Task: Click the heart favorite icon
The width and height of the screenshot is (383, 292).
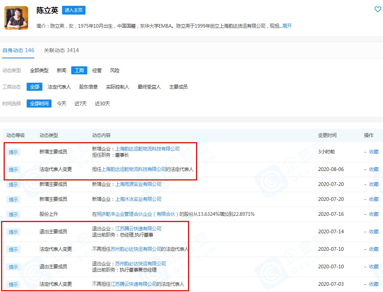Action: point(378,9)
